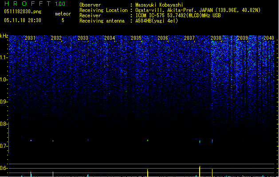Click the ICOM IC-575 53.7492 MHz USB text
This screenshot has width=279, height=177.
coord(178,15)
